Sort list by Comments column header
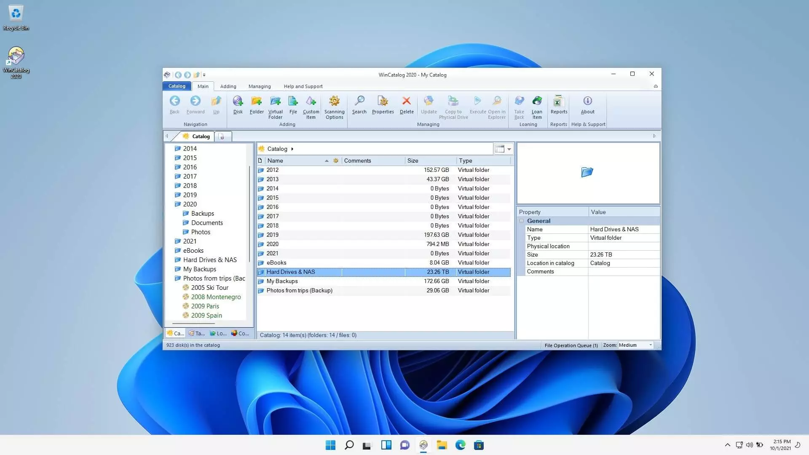 pos(373,161)
